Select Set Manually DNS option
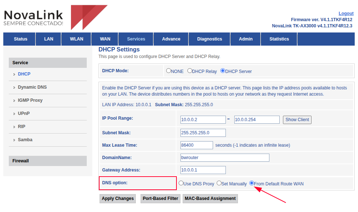 219,183
